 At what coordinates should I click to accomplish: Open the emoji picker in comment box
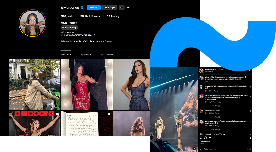(x=201, y=149)
